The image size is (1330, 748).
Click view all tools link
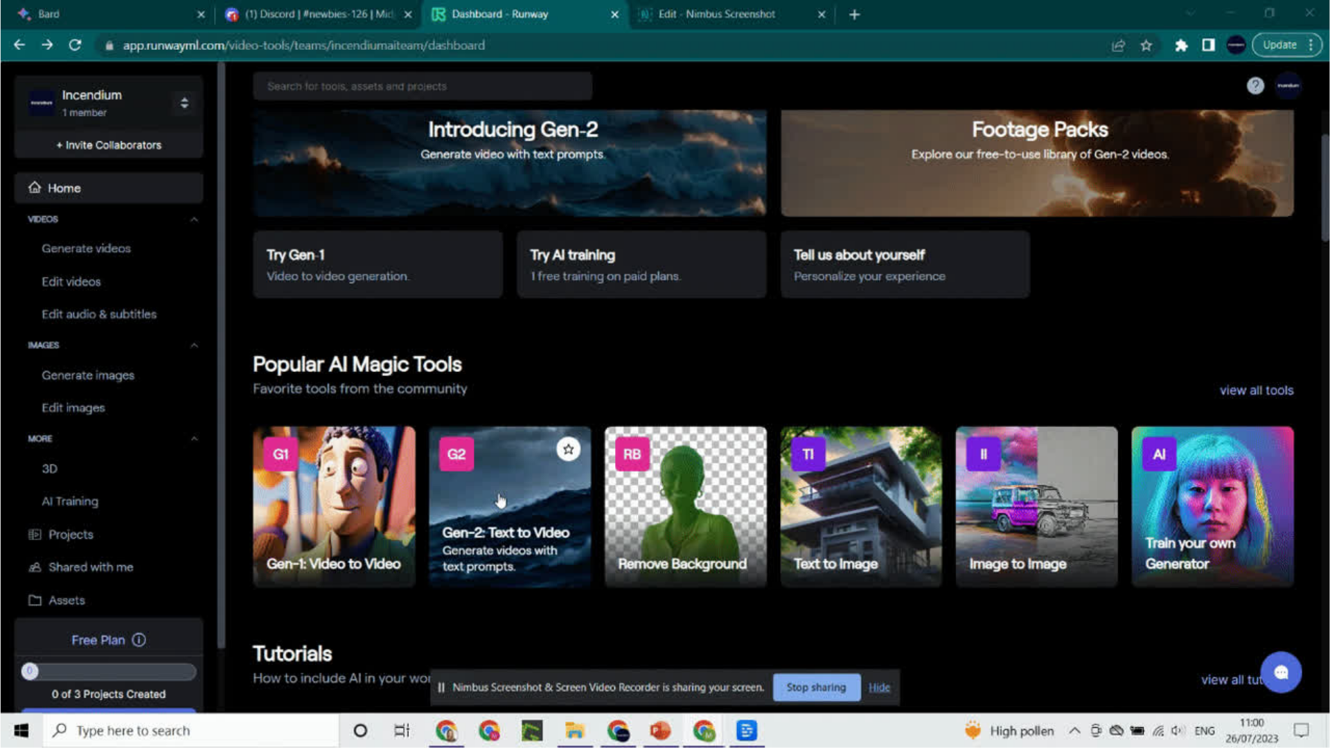pyautogui.click(x=1256, y=391)
